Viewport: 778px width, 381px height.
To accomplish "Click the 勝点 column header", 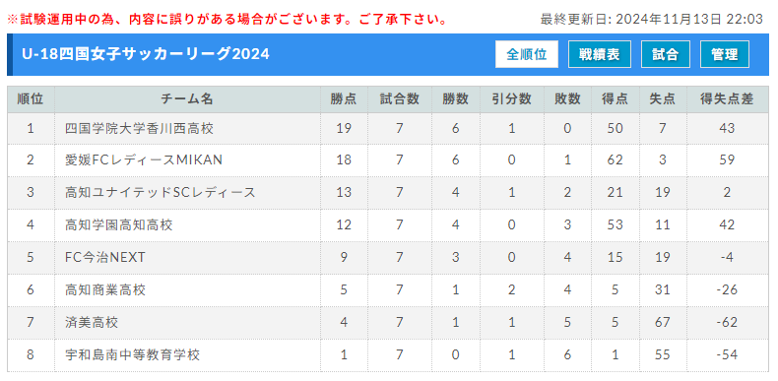I will (344, 99).
